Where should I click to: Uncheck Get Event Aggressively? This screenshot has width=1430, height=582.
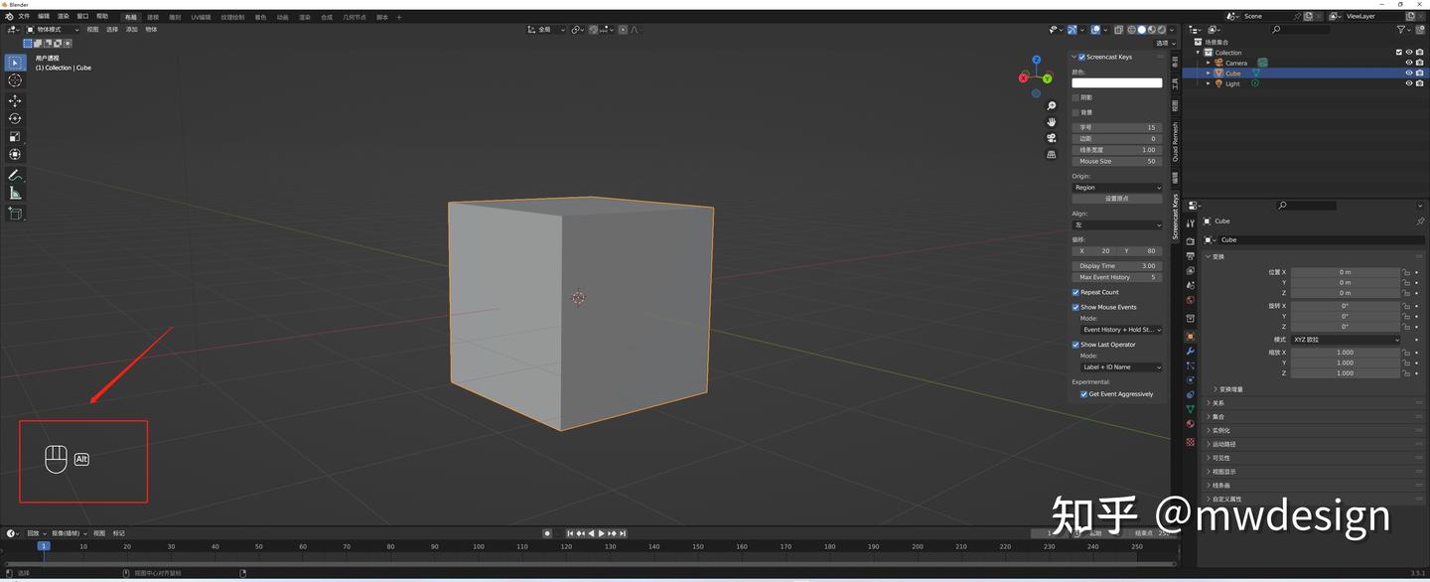pos(1084,393)
